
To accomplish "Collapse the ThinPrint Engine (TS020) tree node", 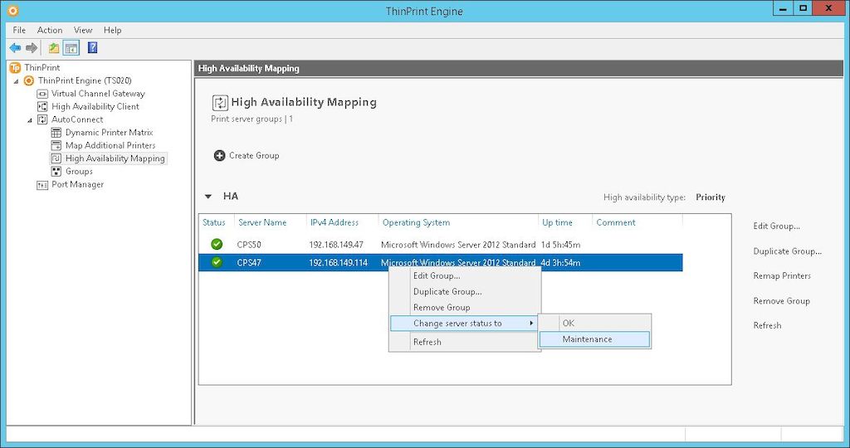I will click(x=16, y=81).
